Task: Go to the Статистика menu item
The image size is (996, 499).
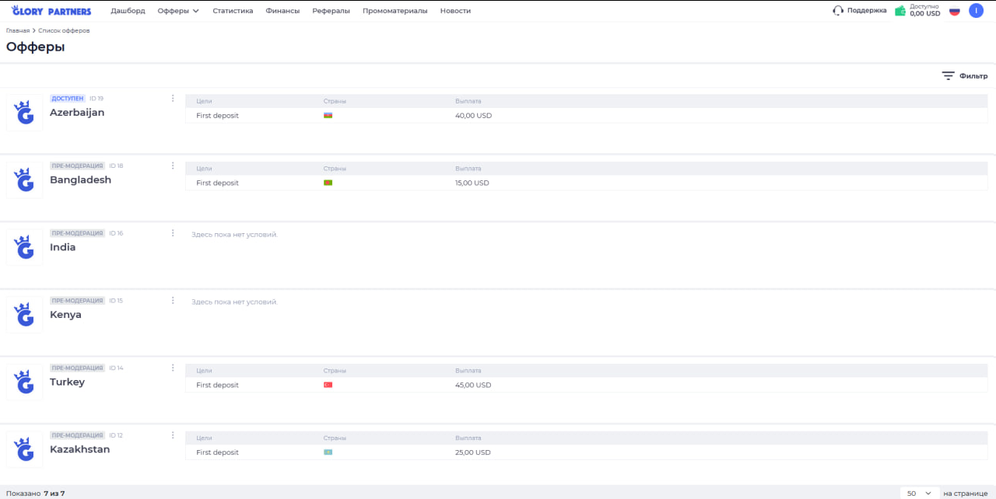Action: coord(233,11)
